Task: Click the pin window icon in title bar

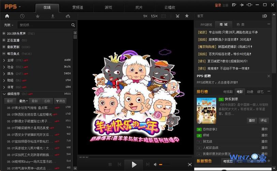Action: click(242, 5)
